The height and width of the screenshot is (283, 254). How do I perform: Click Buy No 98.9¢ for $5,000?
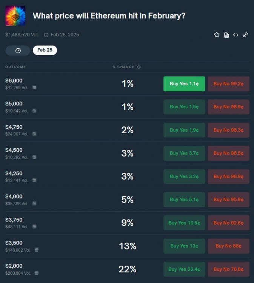click(x=228, y=107)
